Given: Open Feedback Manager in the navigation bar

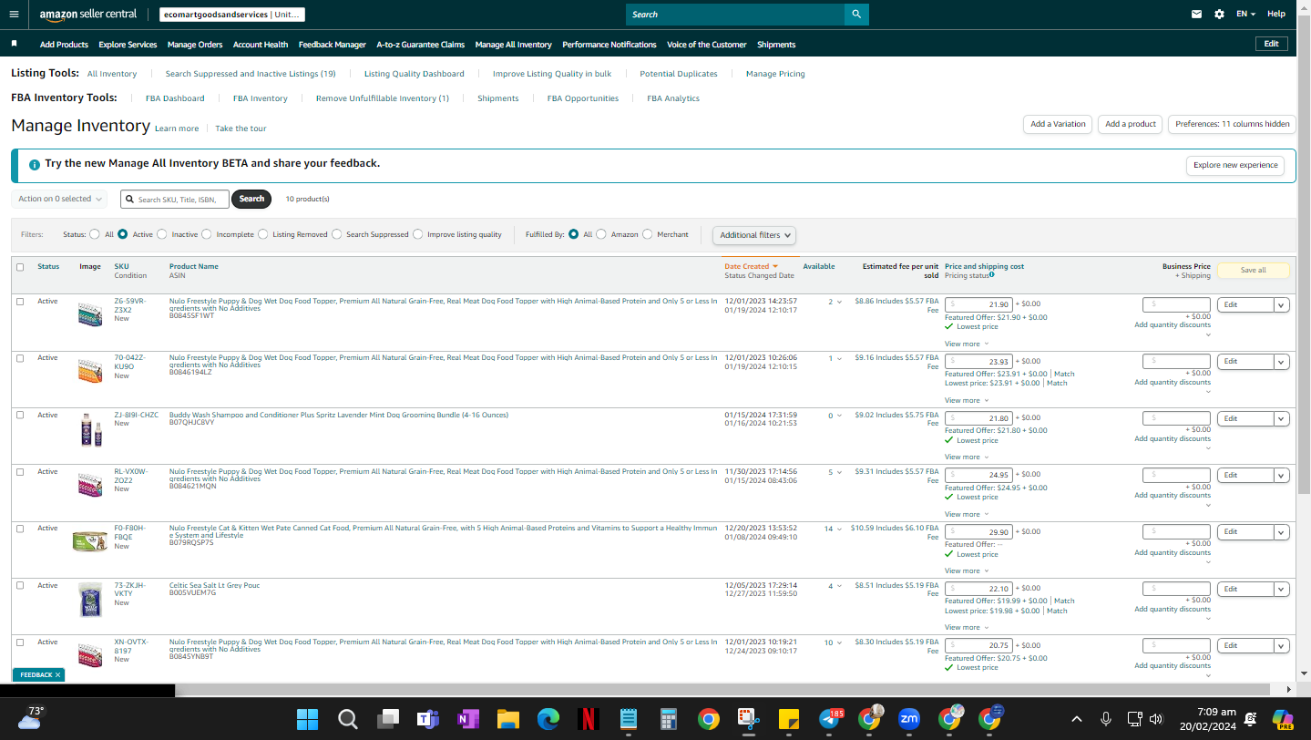Looking at the screenshot, I should coord(333,45).
